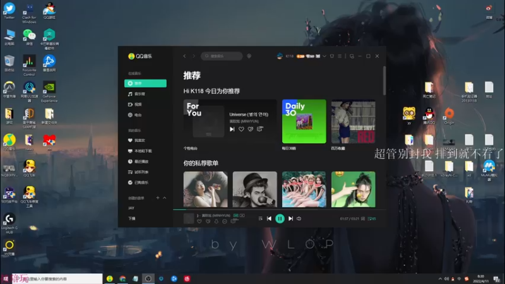Switch to mini player mode icon
The image size is (505, 284).
[352, 56]
